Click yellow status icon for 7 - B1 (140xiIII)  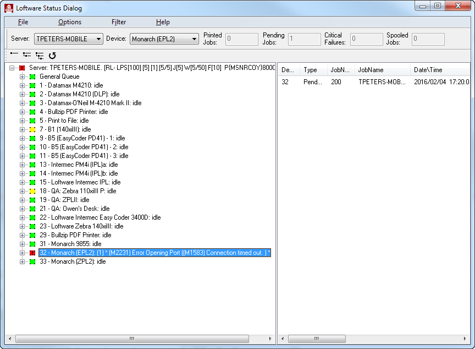click(x=32, y=129)
